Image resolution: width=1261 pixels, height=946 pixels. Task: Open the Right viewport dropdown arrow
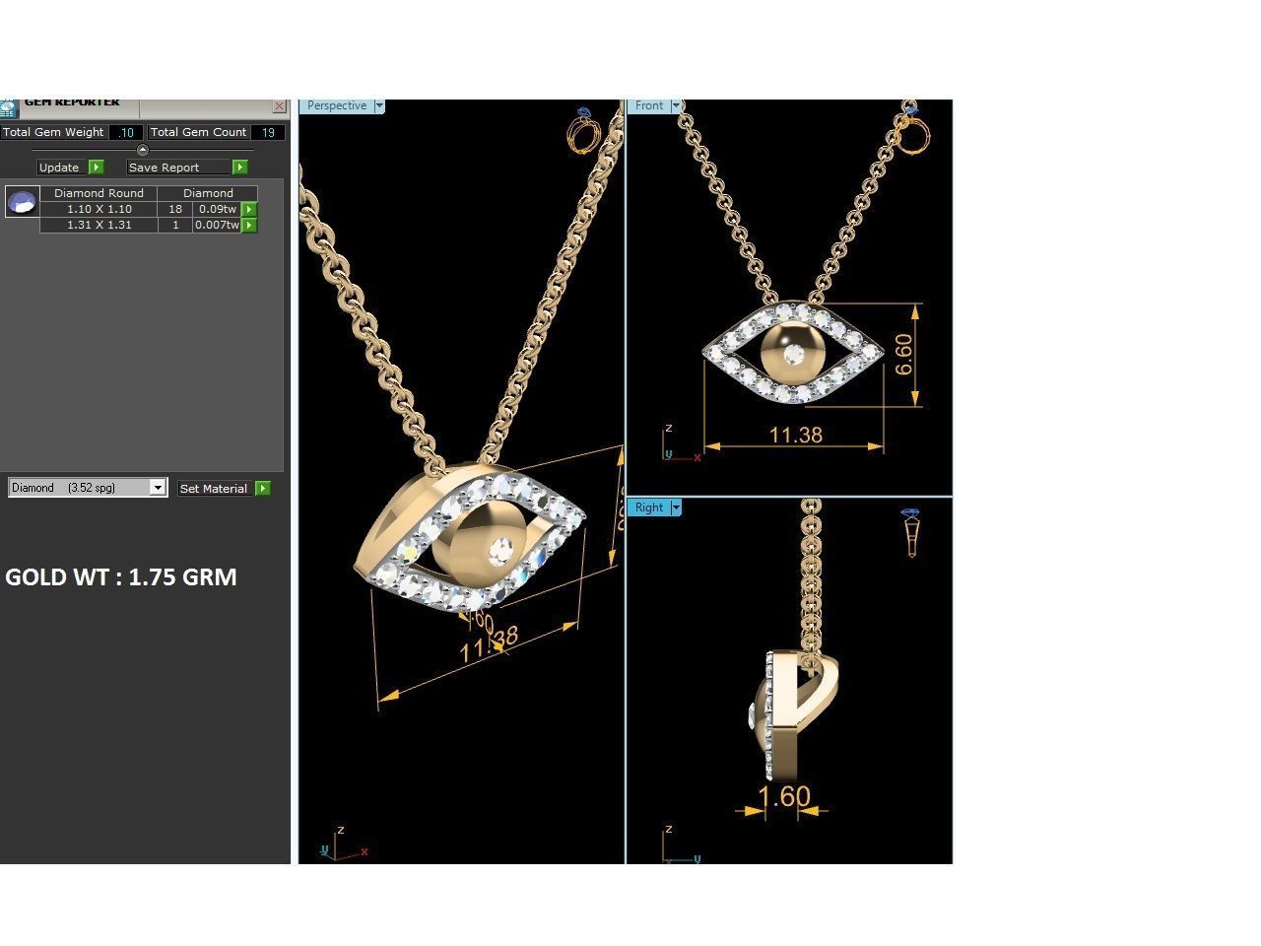pos(676,507)
